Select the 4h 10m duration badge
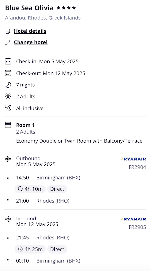This screenshot has width=150, height=271. pos(30,189)
